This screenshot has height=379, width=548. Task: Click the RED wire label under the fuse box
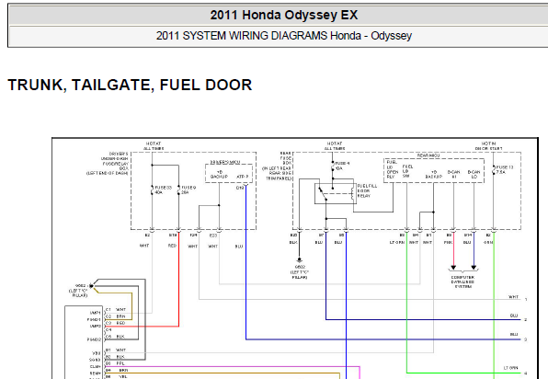[172, 246]
